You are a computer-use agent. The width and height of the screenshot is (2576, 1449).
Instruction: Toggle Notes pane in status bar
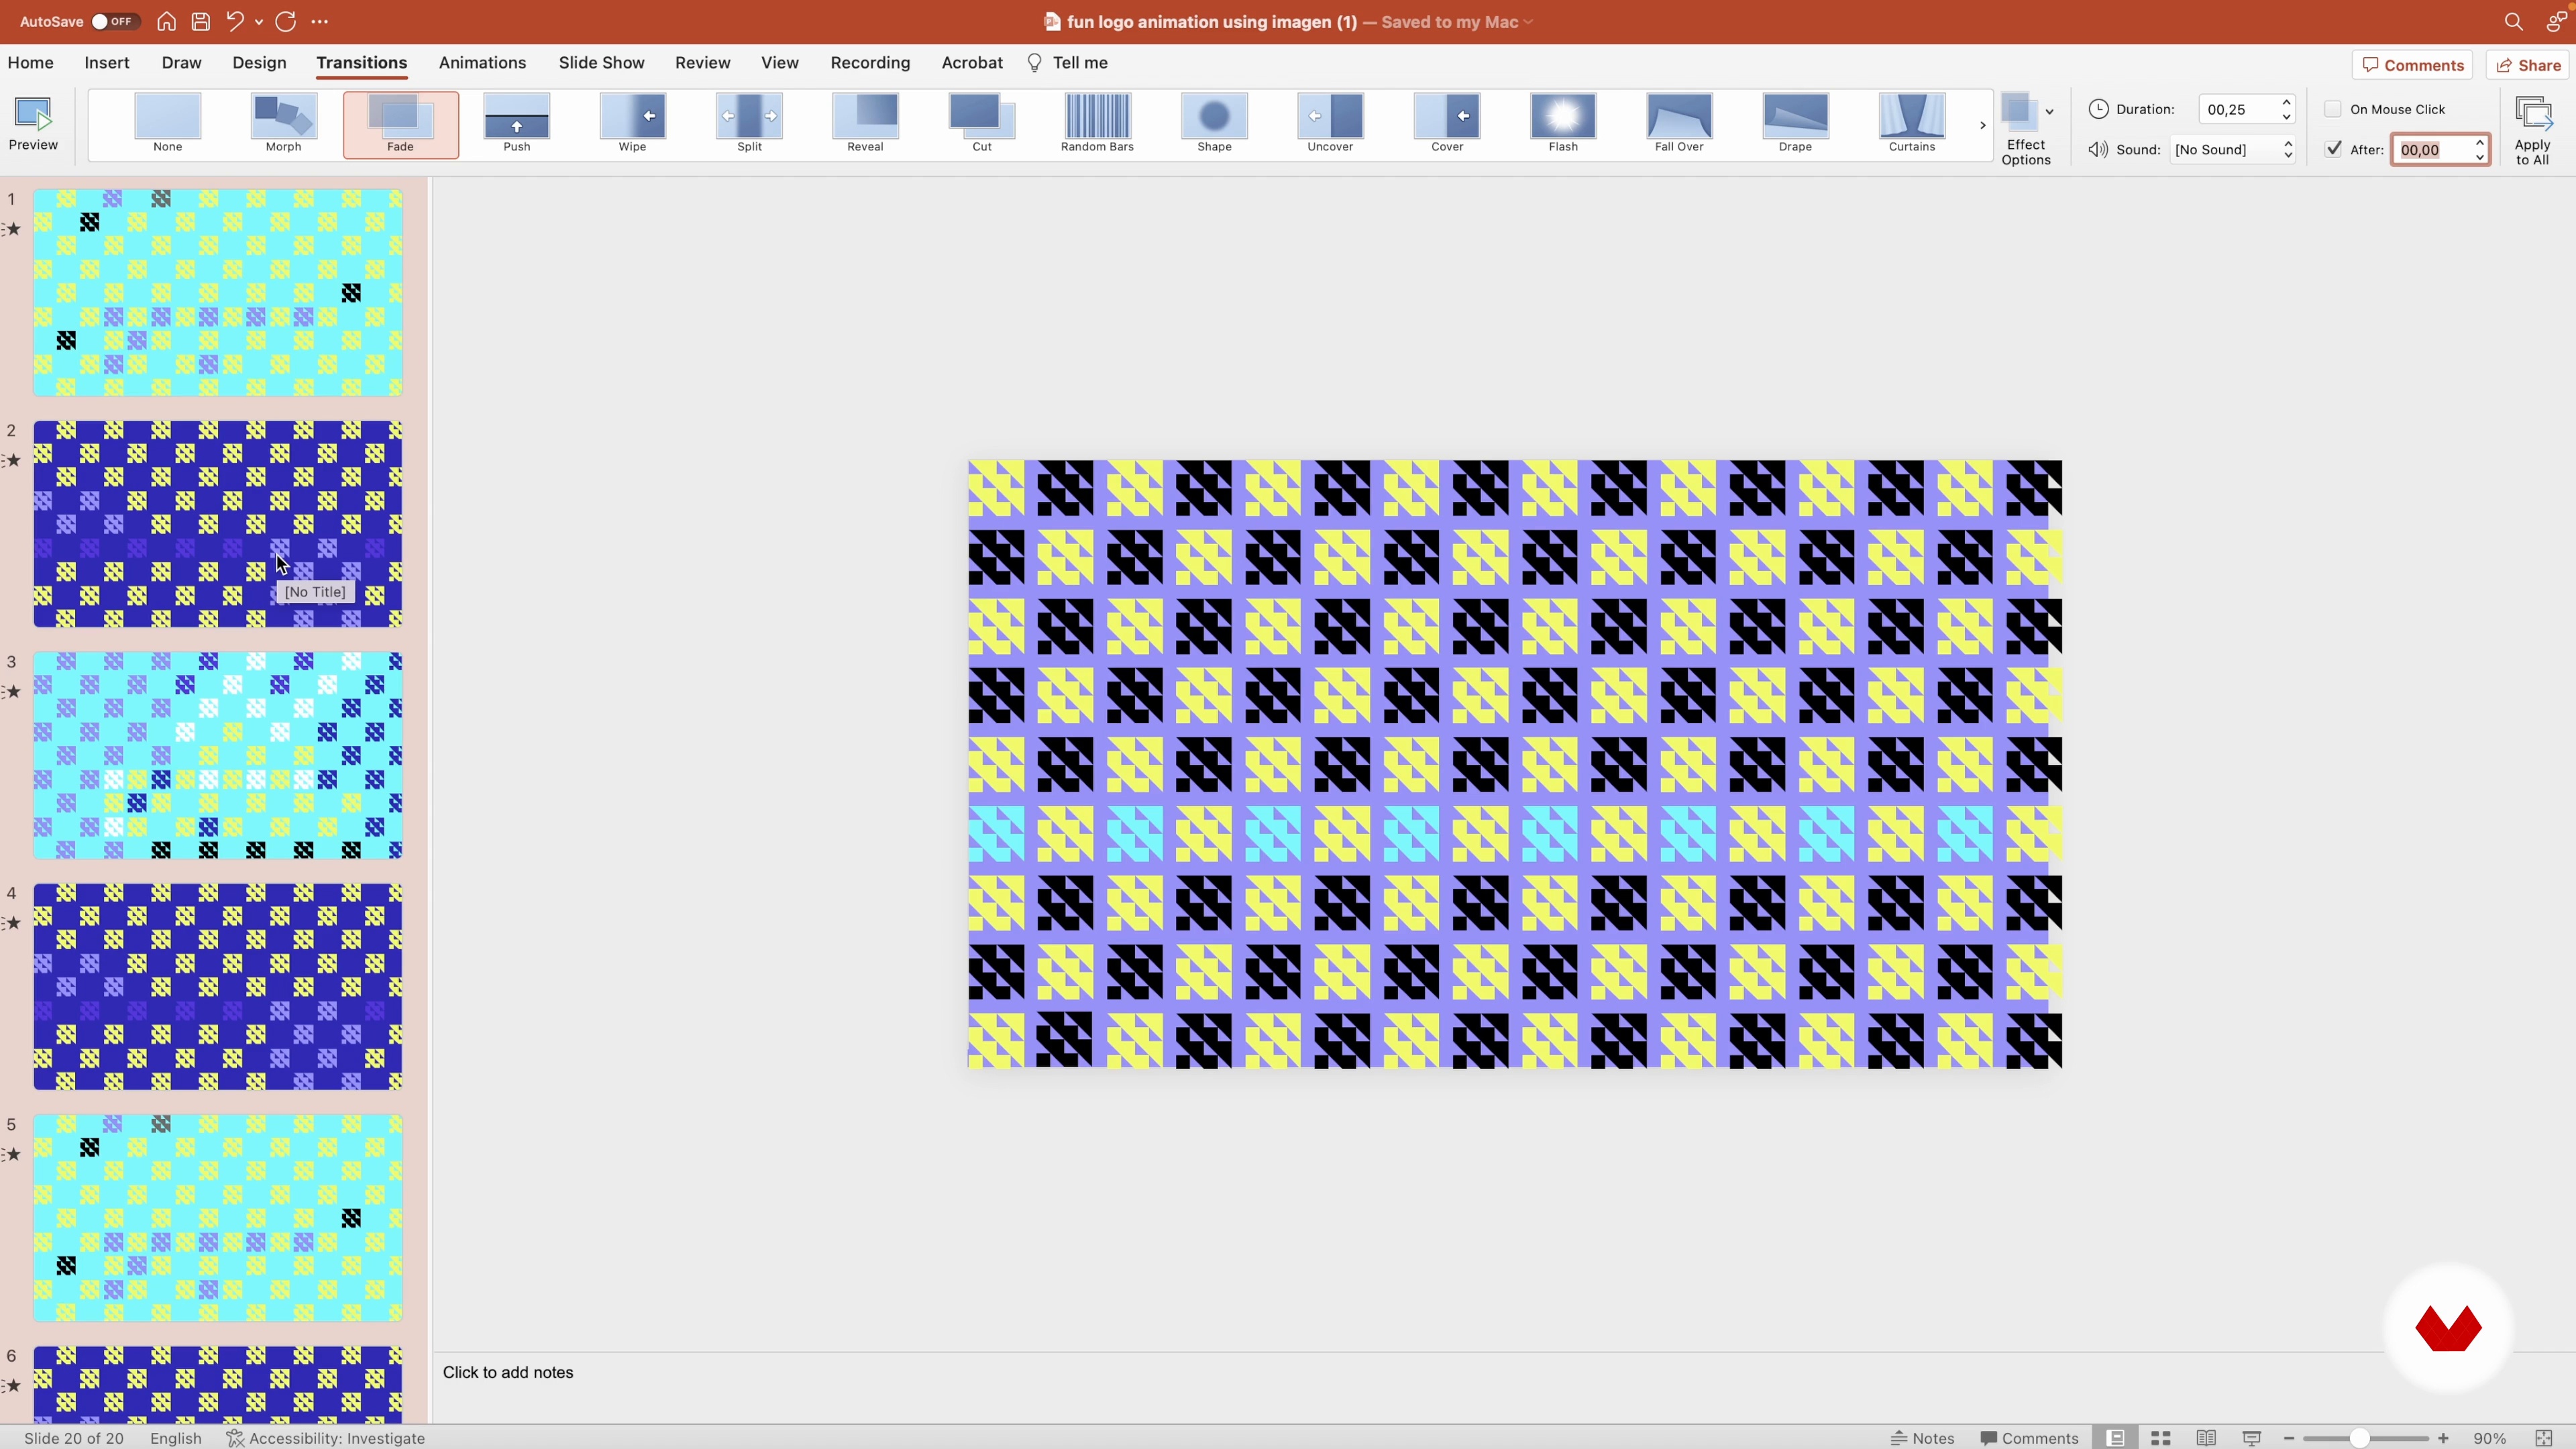[x=1922, y=1438]
